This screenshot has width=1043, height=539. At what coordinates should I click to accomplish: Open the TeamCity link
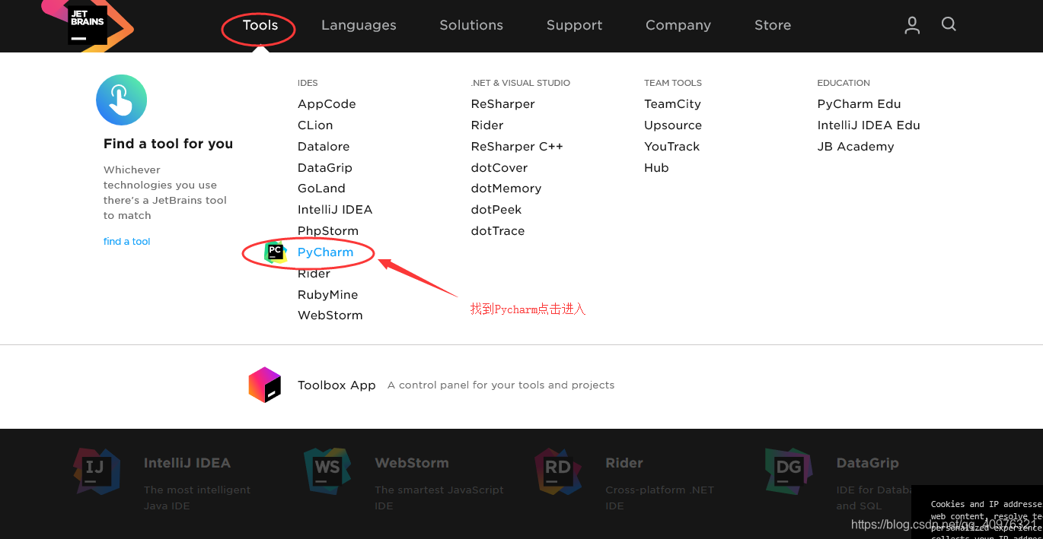tap(672, 104)
